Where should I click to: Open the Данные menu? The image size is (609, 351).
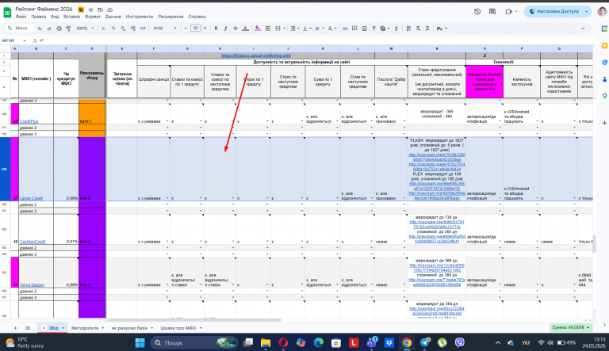113,17
